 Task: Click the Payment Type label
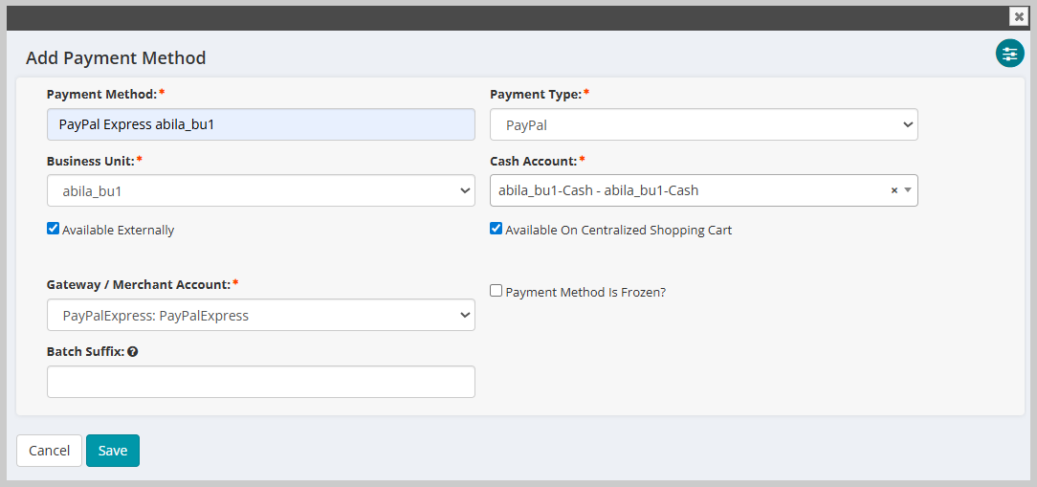pos(536,94)
